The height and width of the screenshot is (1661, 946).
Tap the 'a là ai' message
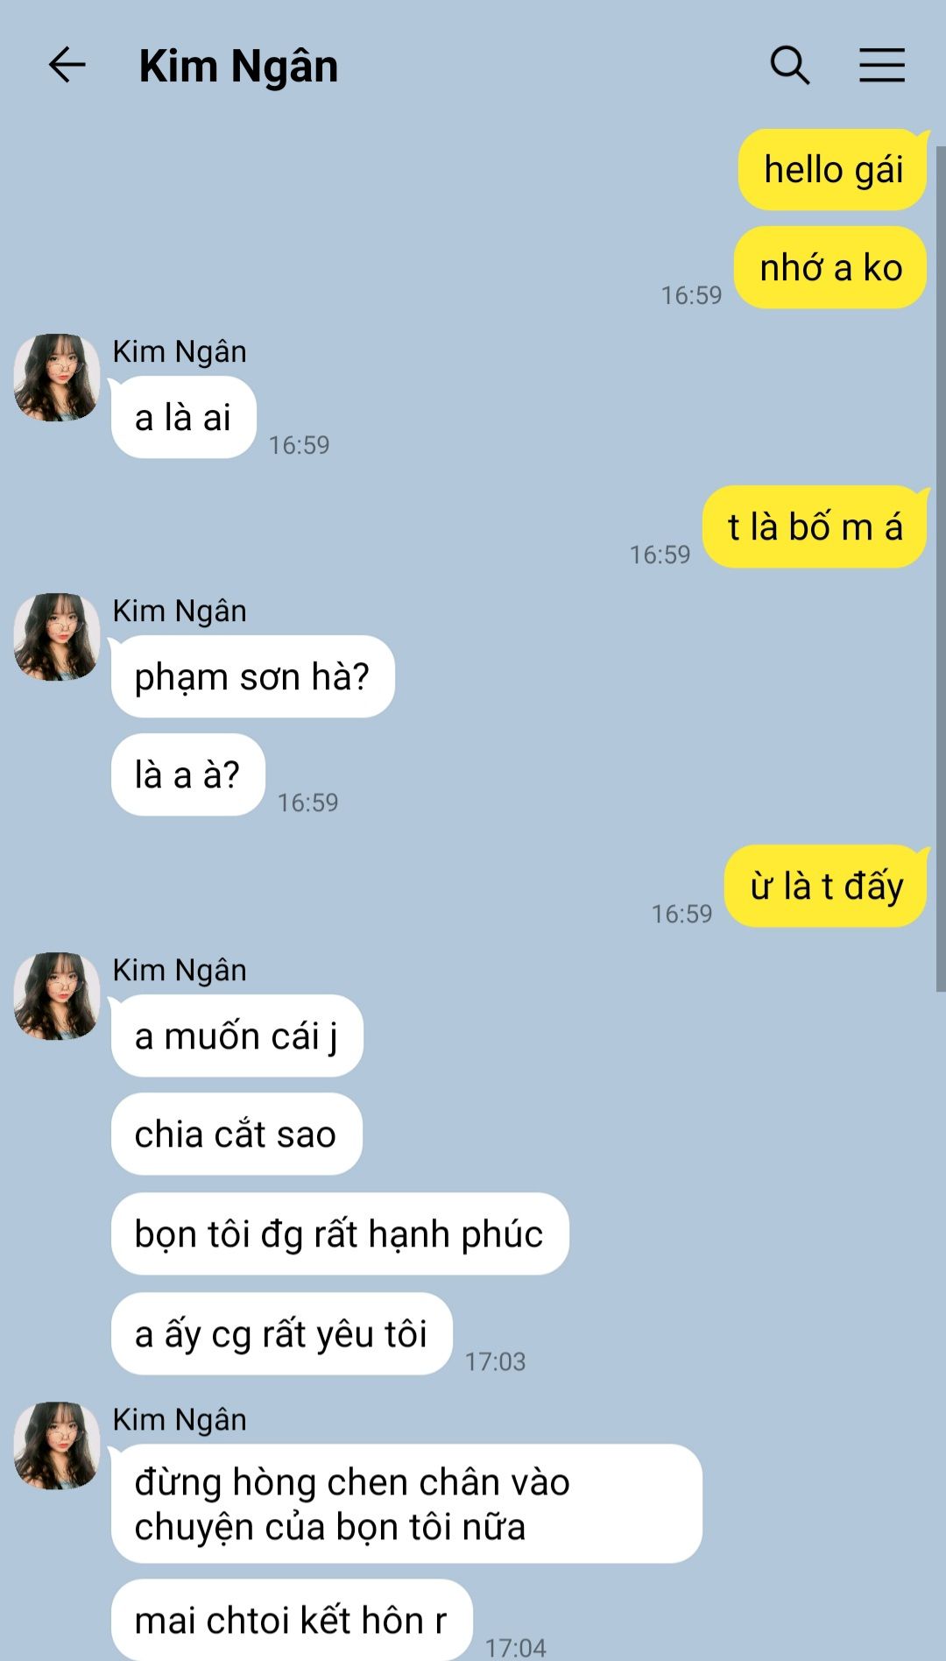[x=183, y=418]
